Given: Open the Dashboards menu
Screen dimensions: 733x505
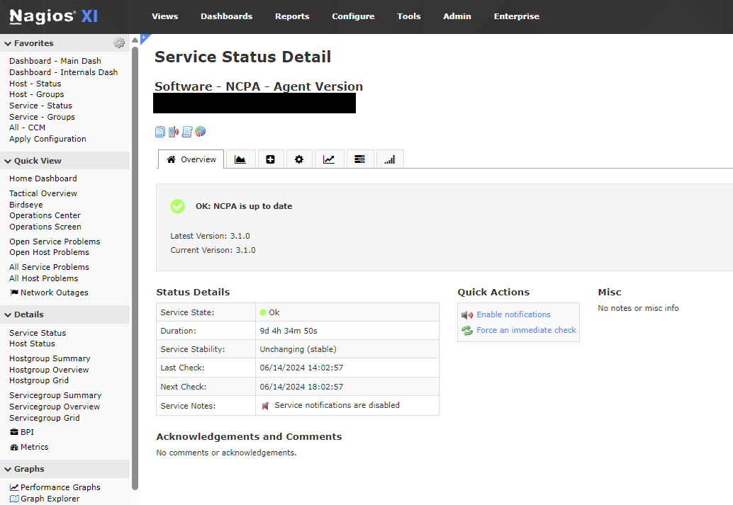Looking at the screenshot, I should 227,16.
